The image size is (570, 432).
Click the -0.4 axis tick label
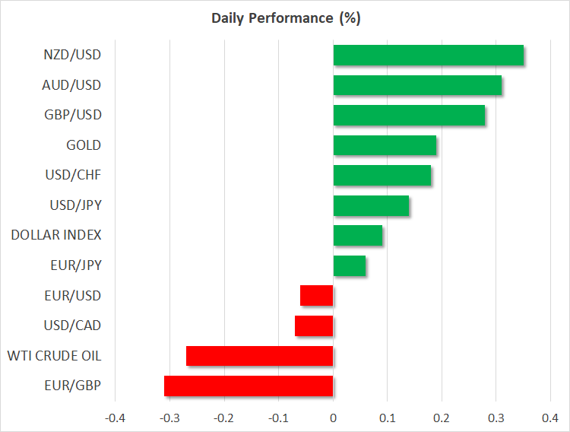115,418
